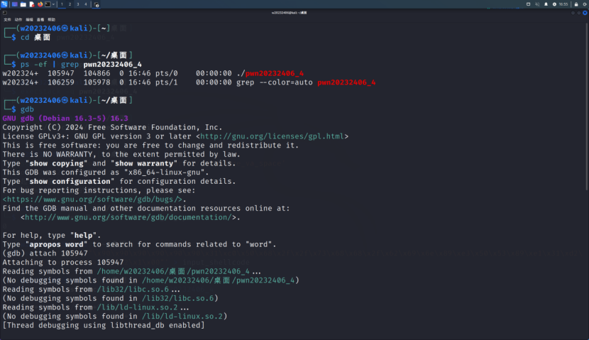Open a terminal emulator from panel launcher
This screenshot has width=589, height=340.
pyautogui.click(x=48, y=4)
